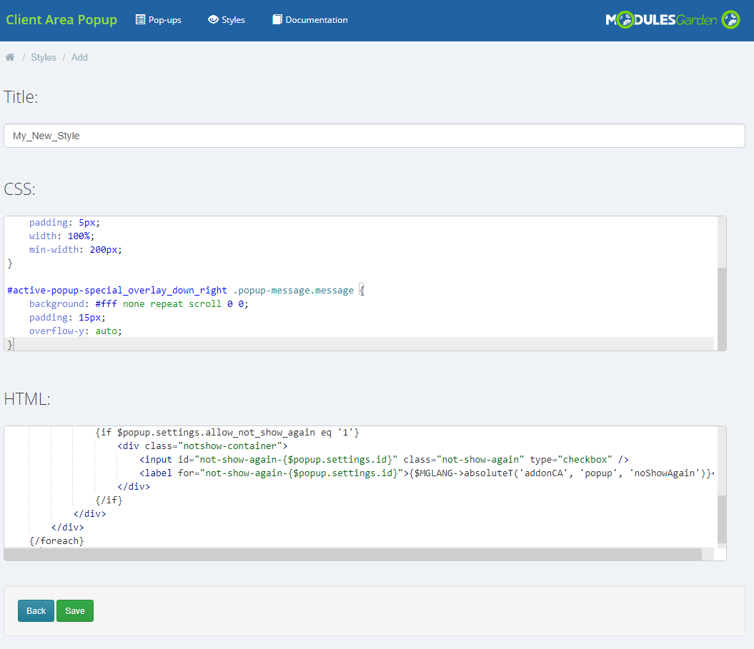Open the Styles menu item
The height and width of the screenshot is (649, 754).
[x=227, y=20]
